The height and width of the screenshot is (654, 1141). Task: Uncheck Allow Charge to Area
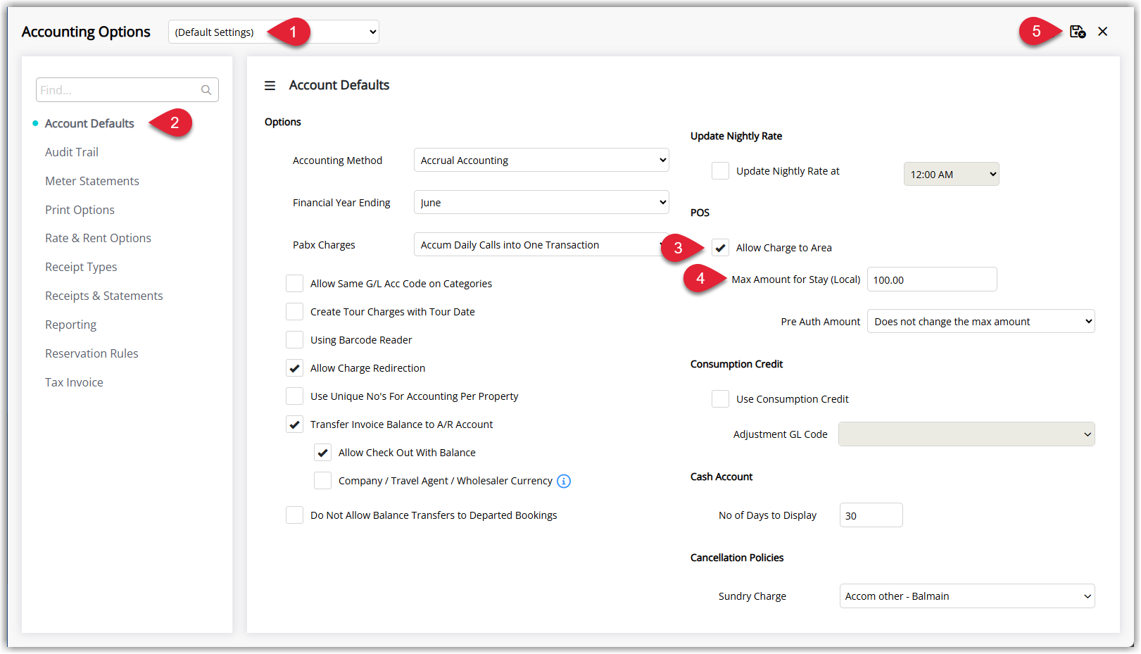pyautogui.click(x=720, y=248)
